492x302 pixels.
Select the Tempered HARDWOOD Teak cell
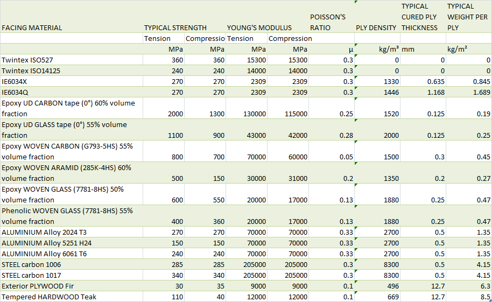coord(72,297)
